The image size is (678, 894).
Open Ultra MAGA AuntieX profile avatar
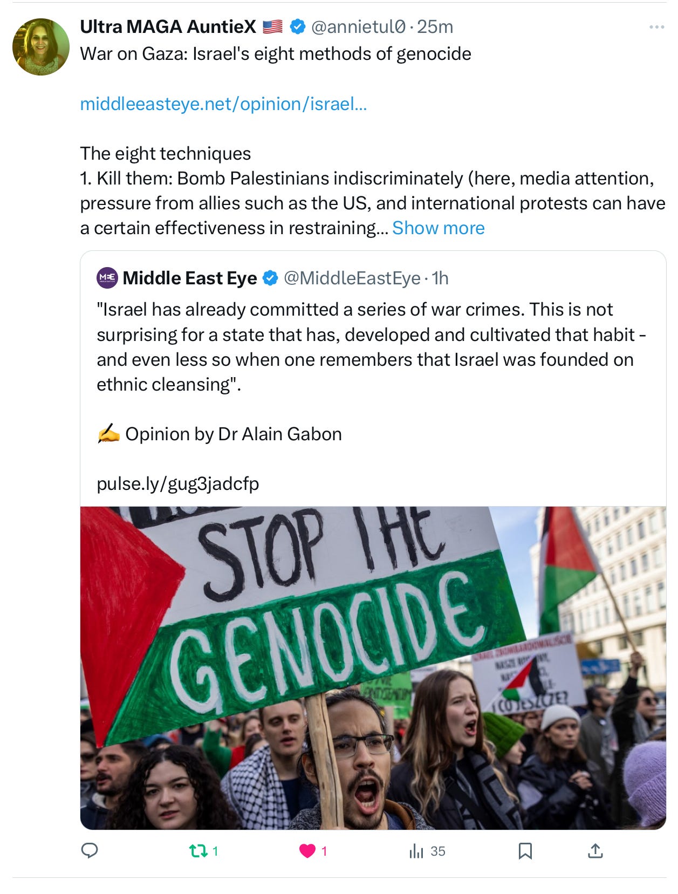point(41,47)
